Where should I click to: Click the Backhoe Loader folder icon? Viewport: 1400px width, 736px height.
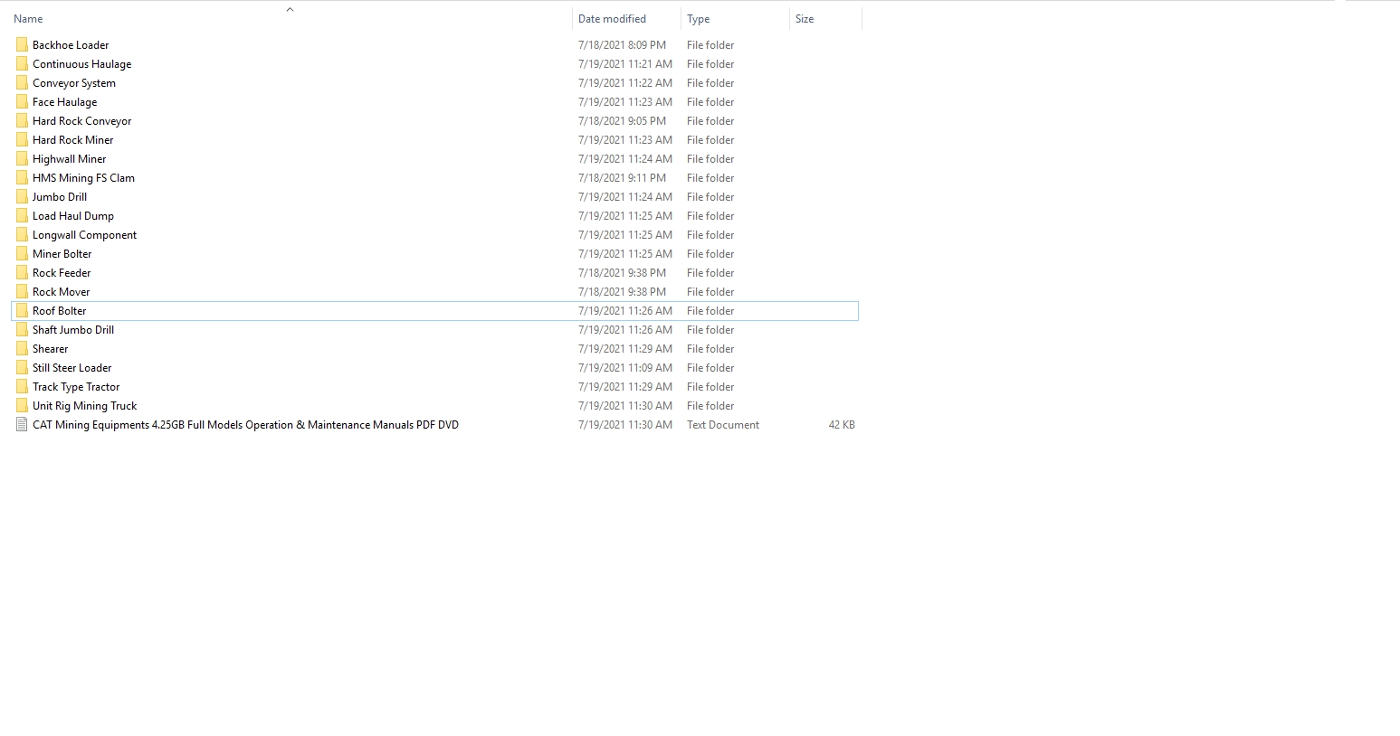tap(22, 44)
